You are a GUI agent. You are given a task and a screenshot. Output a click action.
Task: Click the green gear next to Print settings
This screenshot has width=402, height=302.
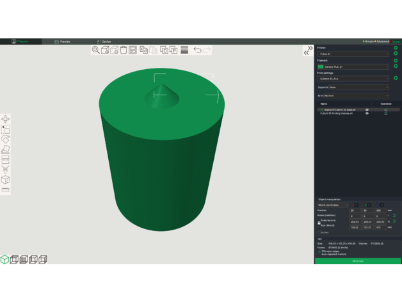396,78
